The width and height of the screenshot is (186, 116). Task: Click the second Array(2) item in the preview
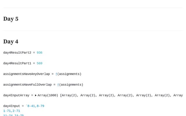pyautogui.click(x=89, y=95)
